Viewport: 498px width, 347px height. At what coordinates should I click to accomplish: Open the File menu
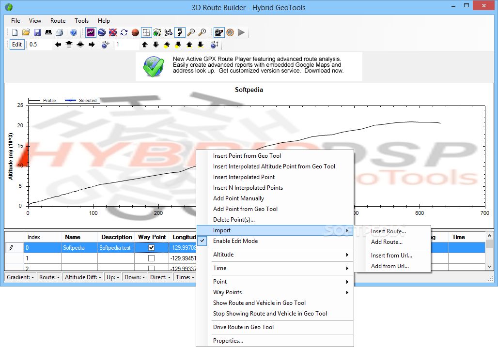click(16, 21)
